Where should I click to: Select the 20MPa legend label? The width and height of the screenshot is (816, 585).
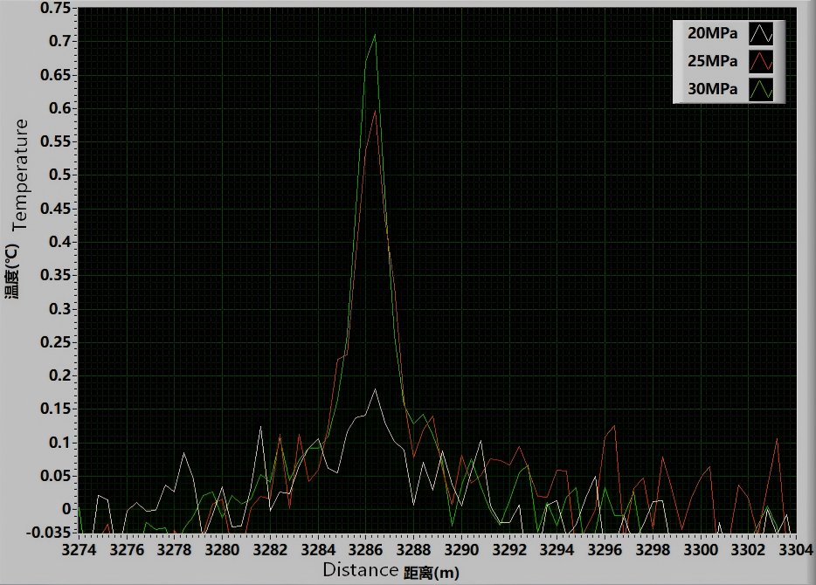(713, 35)
